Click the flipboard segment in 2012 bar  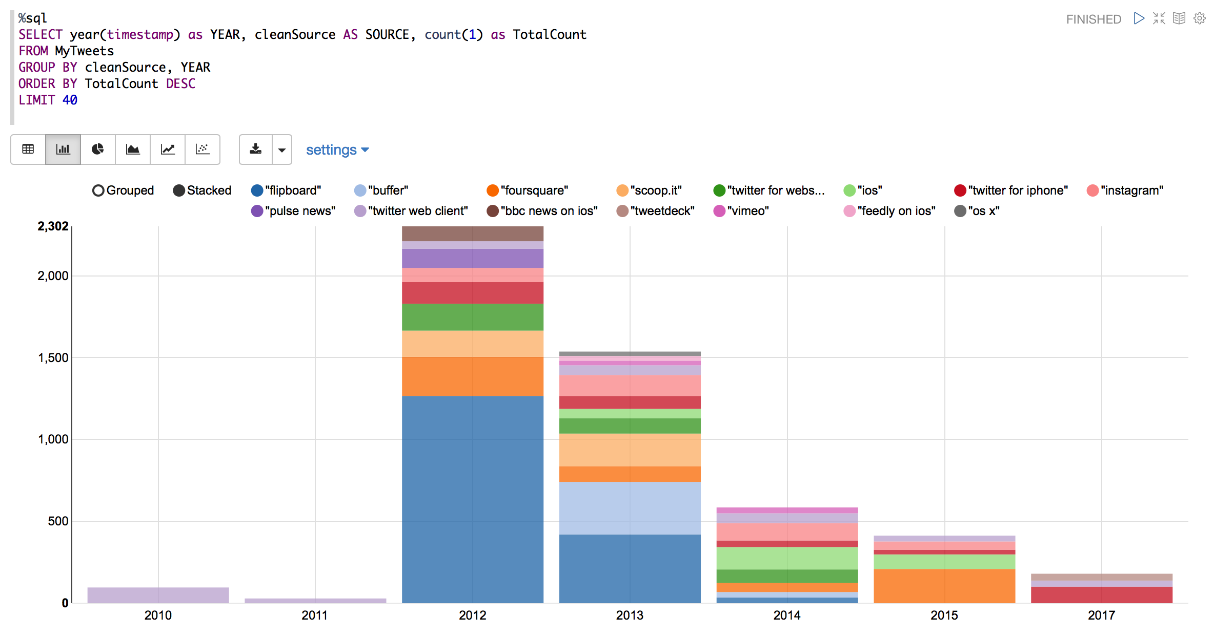[472, 499]
